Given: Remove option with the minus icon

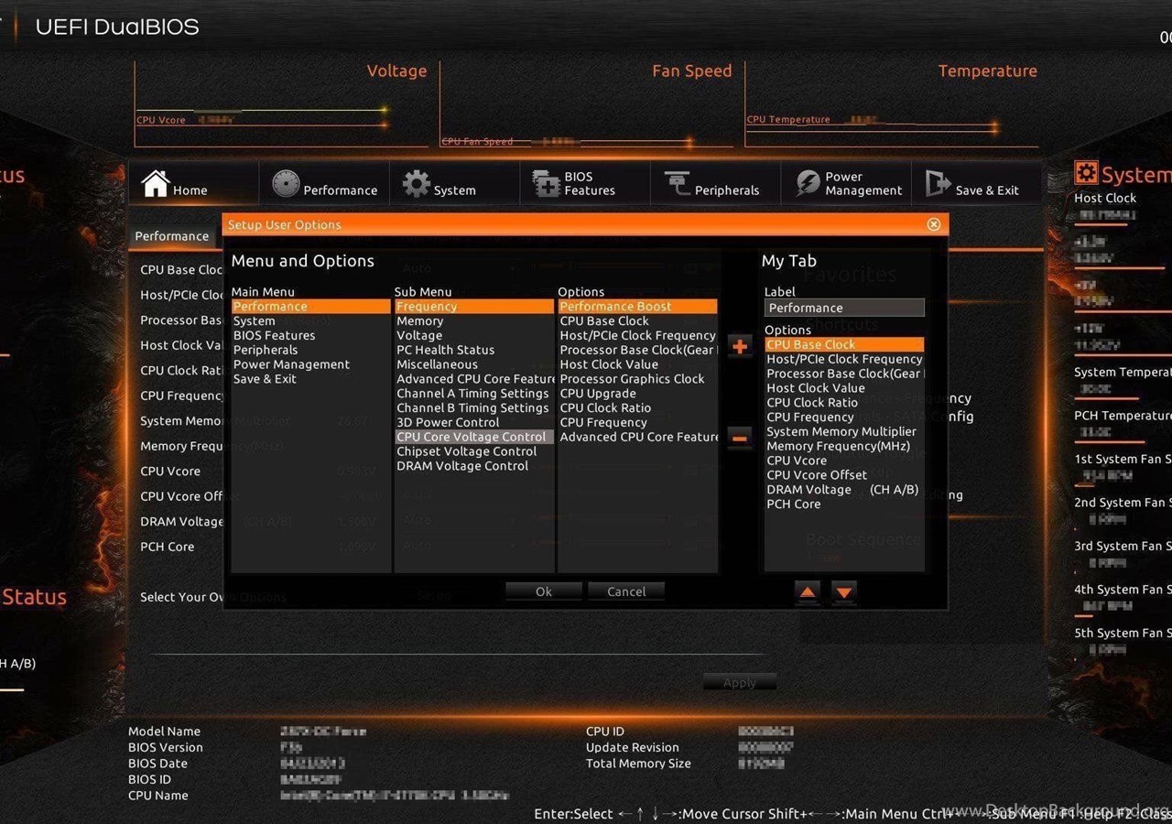Looking at the screenshot, I should pos(740,439).
